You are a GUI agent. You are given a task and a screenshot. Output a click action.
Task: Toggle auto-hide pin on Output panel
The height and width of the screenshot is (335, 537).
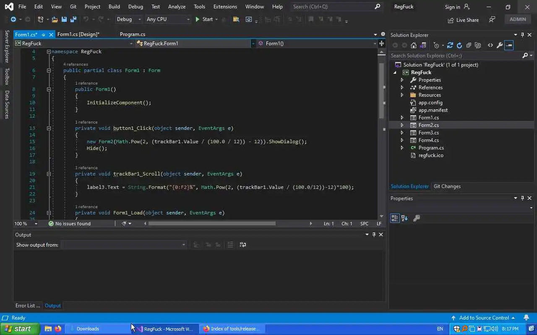pos(374,234)
